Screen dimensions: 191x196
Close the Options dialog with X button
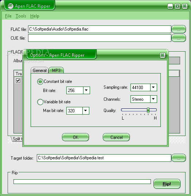[162, 55]
